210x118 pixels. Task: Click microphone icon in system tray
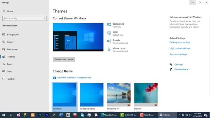[x=183, y=115]
